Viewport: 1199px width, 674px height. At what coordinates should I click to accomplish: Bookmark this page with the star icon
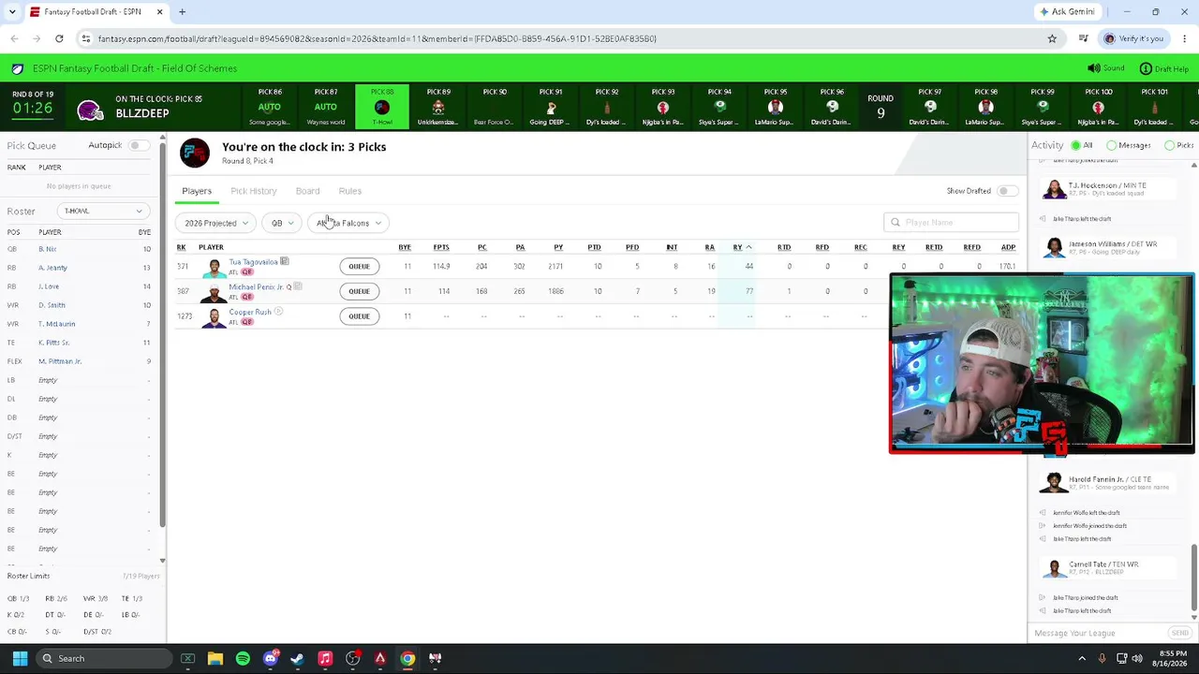point(1052,38)
